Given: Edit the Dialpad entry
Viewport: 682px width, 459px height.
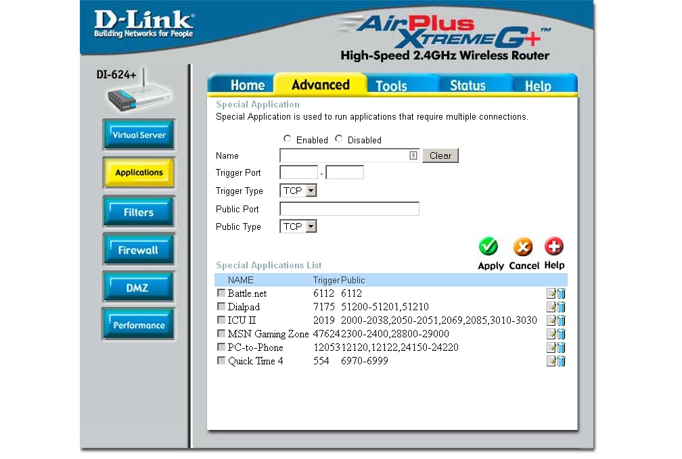Looking at the screenshot, I should 551,307.
